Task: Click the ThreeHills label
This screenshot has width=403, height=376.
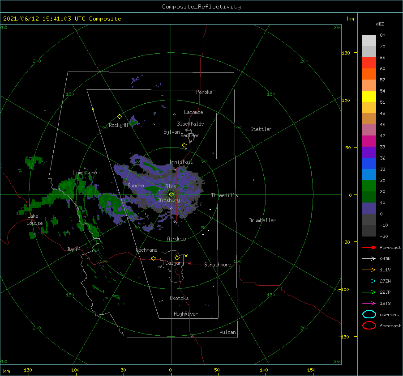Action: 224,195
